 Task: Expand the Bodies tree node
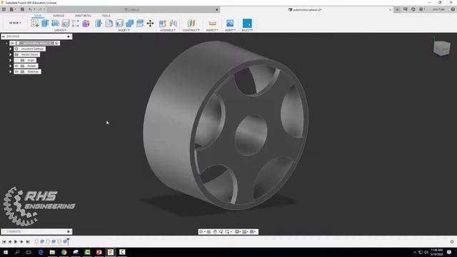point(10,66)
